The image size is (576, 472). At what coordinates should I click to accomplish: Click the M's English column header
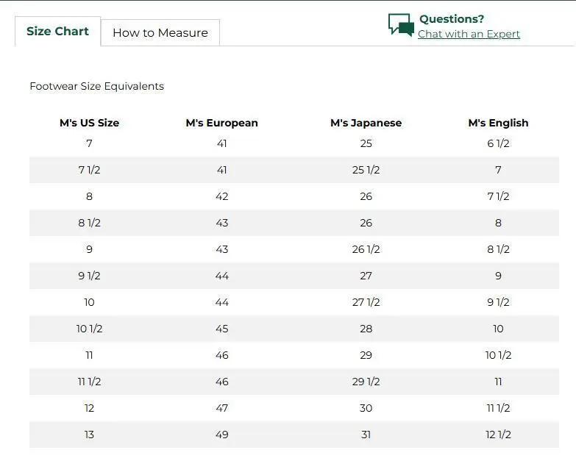click(498, 123)
